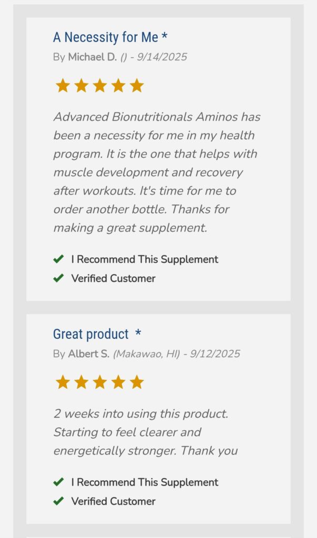Click the fifth star in Albert S.'s rating
Screen dimensions: 317x538
[137, 382]
